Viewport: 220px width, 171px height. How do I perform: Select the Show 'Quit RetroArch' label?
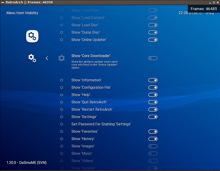pos(89,102)
